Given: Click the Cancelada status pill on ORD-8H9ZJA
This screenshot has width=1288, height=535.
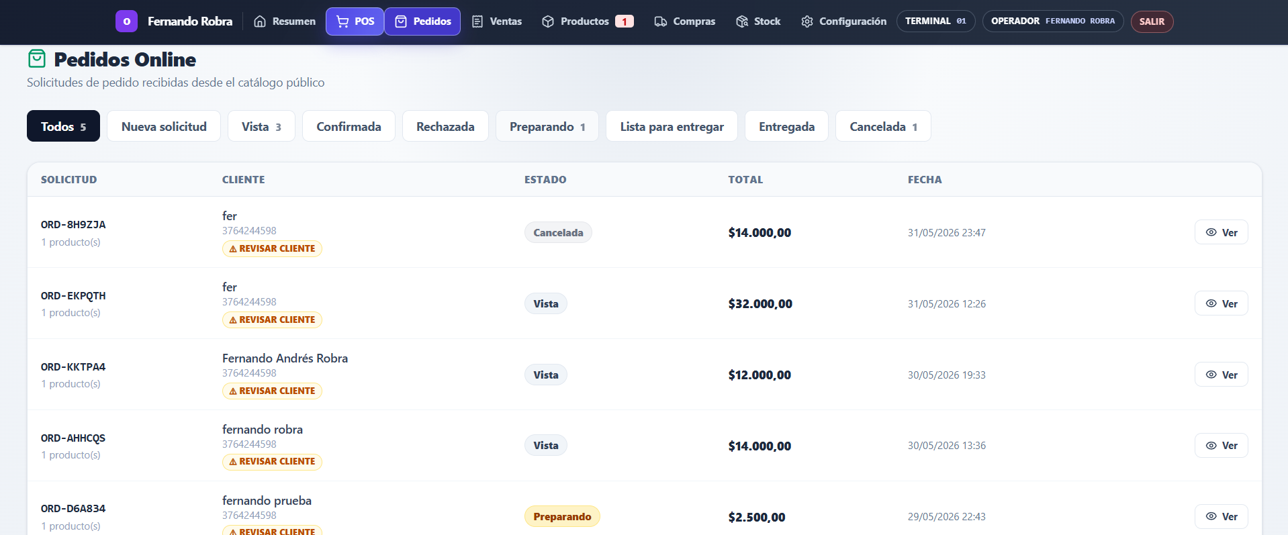Looking at the screenshot, I should point(558,232).
